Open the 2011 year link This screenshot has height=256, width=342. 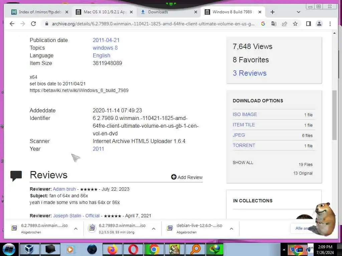99,149
